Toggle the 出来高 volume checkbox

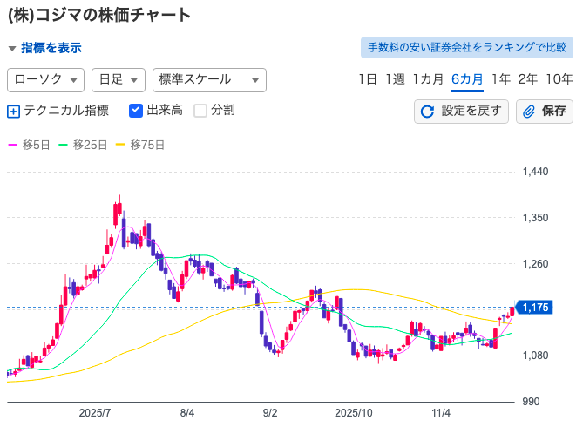click(136, 111)
